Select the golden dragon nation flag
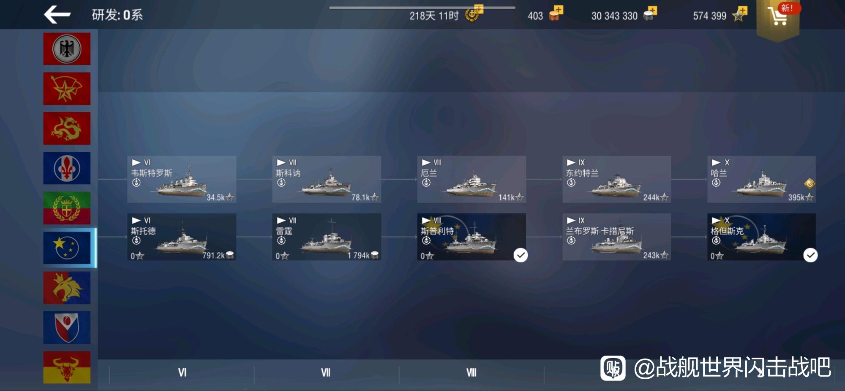The image size is (845, 391). 67,128
